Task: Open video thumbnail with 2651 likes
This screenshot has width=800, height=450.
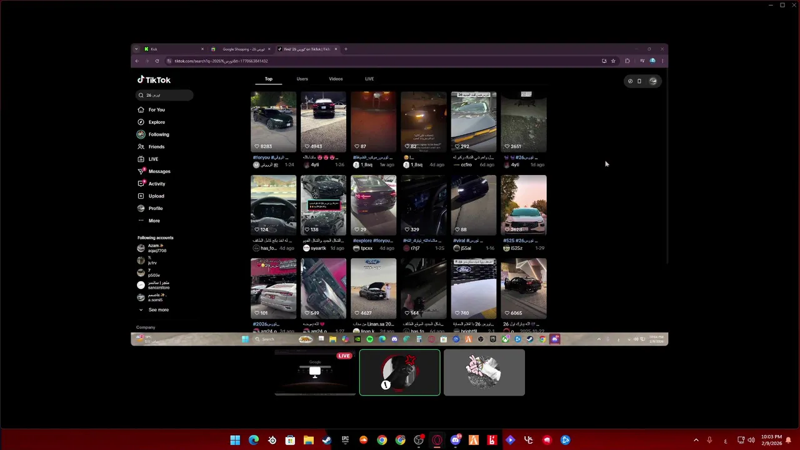Action: pos(524,122)
